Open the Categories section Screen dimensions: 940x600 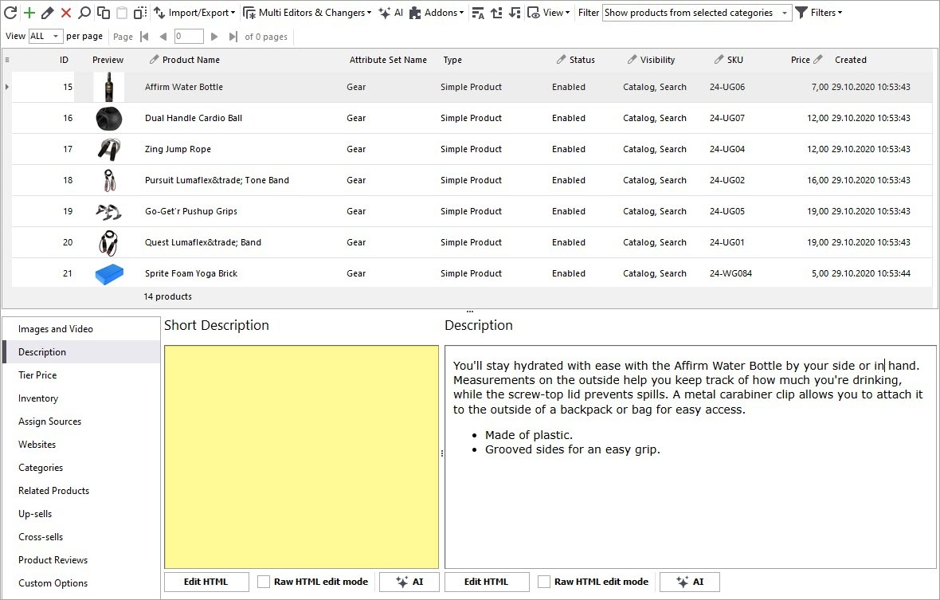[40, 468]
